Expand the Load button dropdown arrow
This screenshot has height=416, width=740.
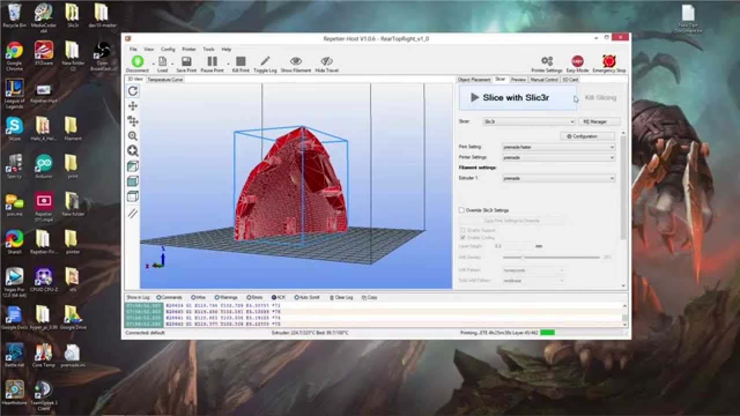click(172, 64)
